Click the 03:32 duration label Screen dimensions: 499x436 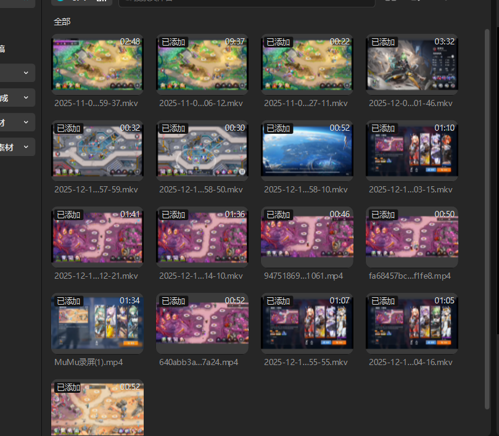click(444, 42)
